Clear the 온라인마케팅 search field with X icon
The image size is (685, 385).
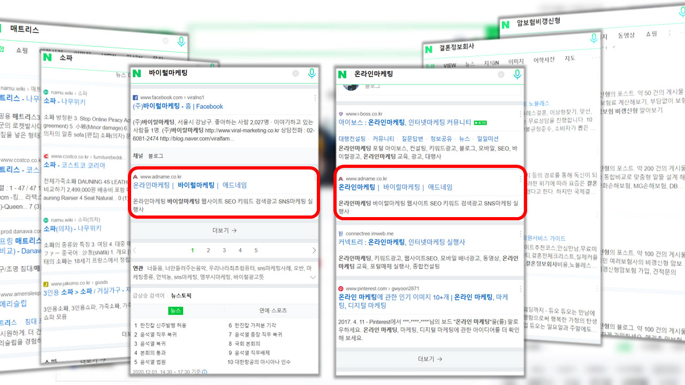point(501,74)
